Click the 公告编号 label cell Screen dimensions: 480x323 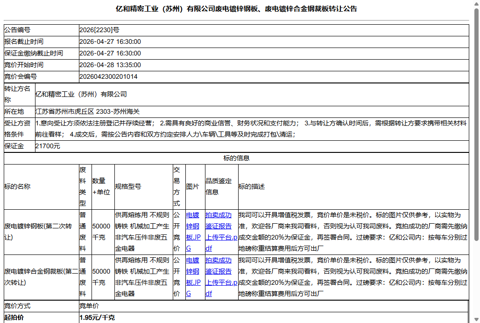tap(42, 30)
